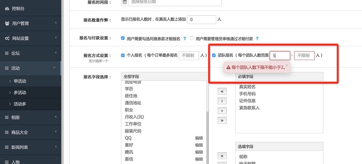Viewport: 362px width, 164px height.
Task: Open help icon after 审核通过才能付款
Action: (257, 38)
